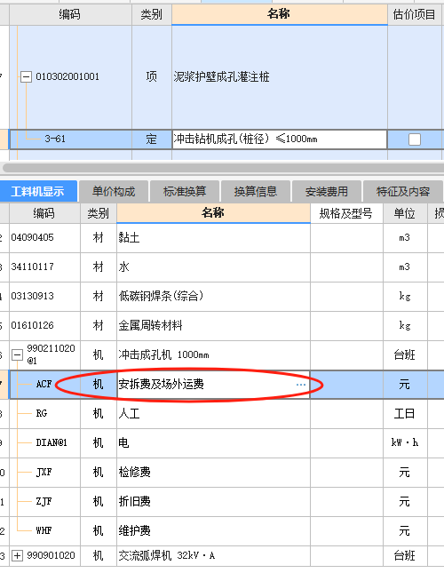The height and width of the screenshot is (573, 444).
Task: Open the ellipsis button in 安拆费及场外运费 cell
Action: [301, 385]
